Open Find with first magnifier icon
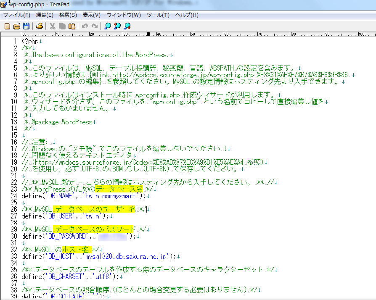The image size is (376, 300). pos(108,26)
